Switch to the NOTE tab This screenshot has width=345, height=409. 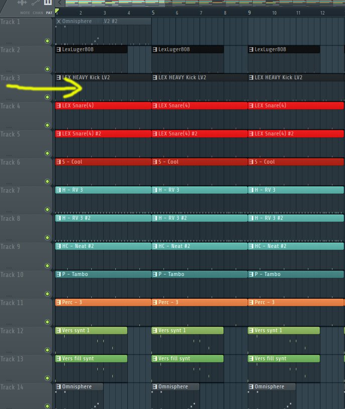pyautogui.click(x=25, y=13)
